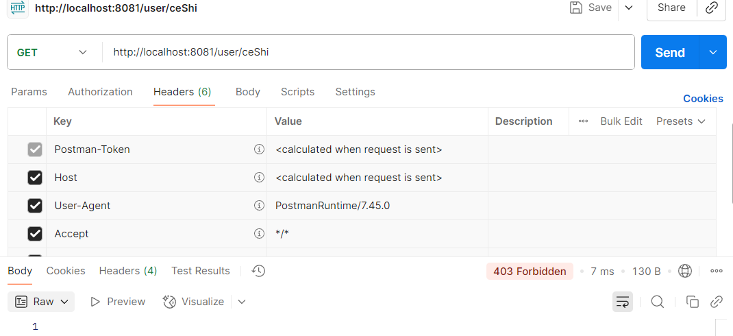
Task: Open the Raw response format dropdown
Action: pyautogui.click(x=42, y=302)
